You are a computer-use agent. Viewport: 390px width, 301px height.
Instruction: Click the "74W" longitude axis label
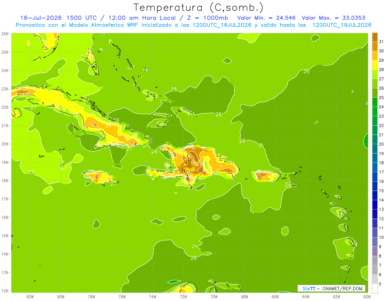[x=153, y=297]
